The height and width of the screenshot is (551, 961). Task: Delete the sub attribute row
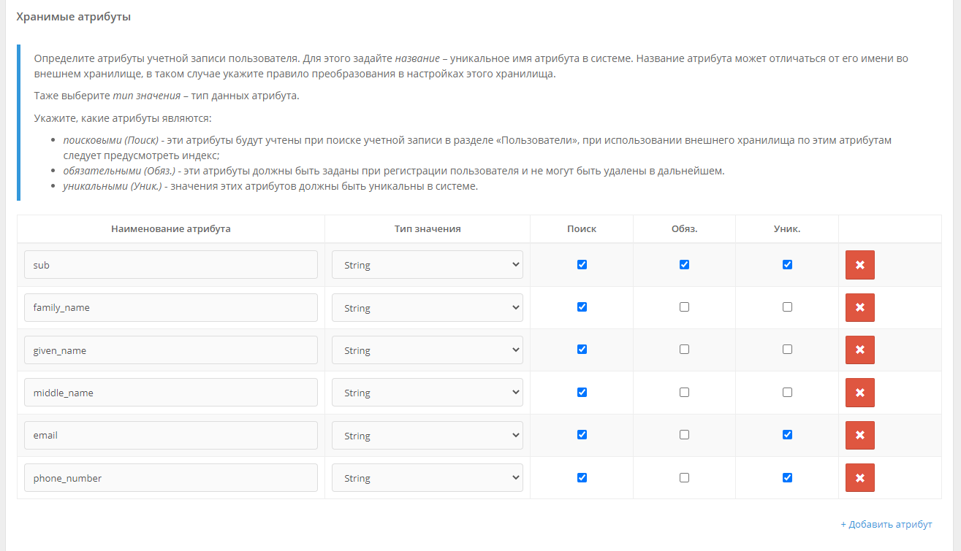click(x=859, y=265)
